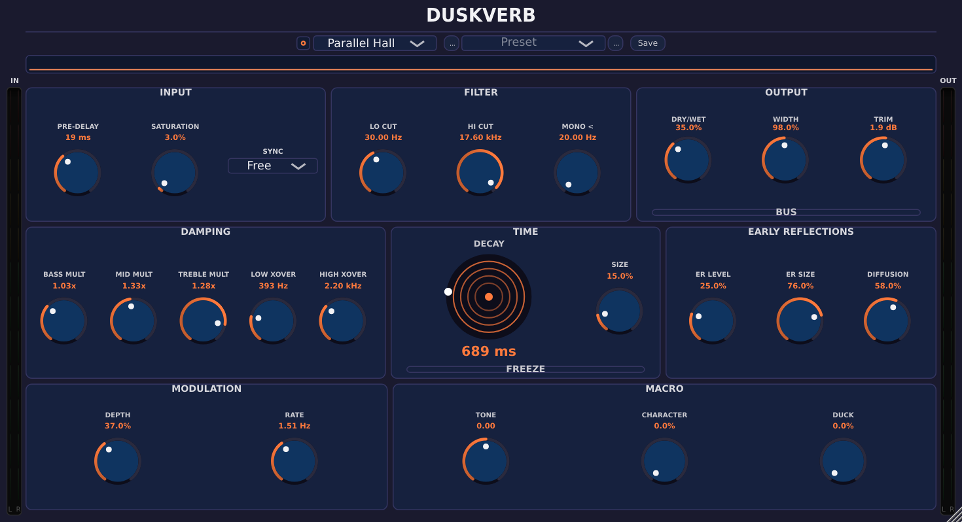962x522 pixels.
Task: Open the Preset dropdown menu
Action: [x=533, y=43]
